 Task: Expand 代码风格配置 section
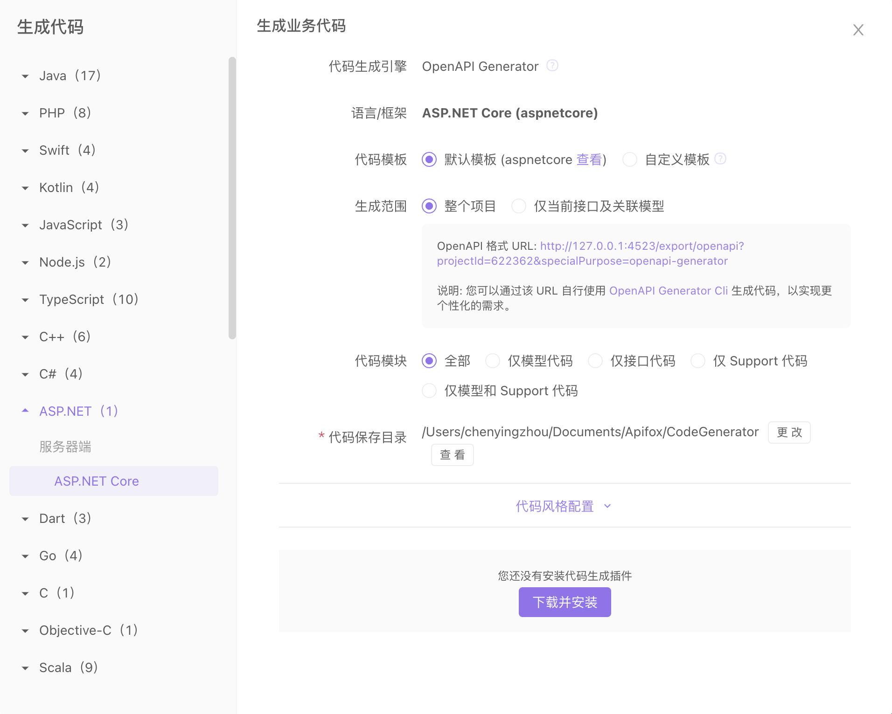pyautogui.click(x=564, y=506)
